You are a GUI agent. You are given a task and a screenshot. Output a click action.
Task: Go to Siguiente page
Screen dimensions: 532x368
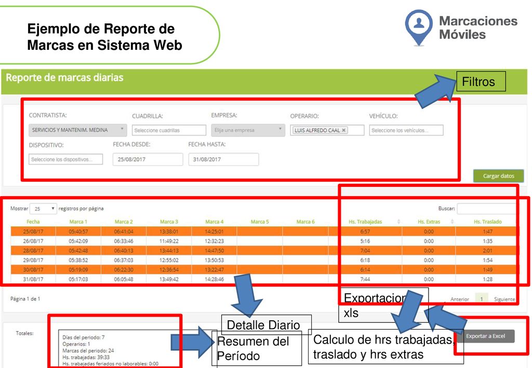coord(504,299)
